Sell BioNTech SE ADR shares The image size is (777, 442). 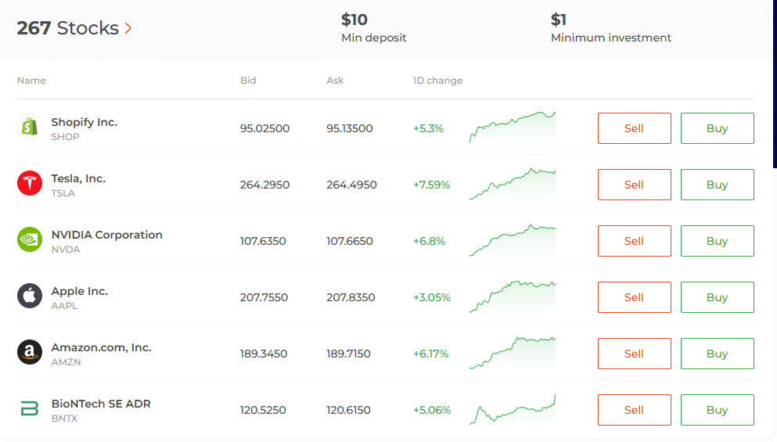(x=634, y=410)
